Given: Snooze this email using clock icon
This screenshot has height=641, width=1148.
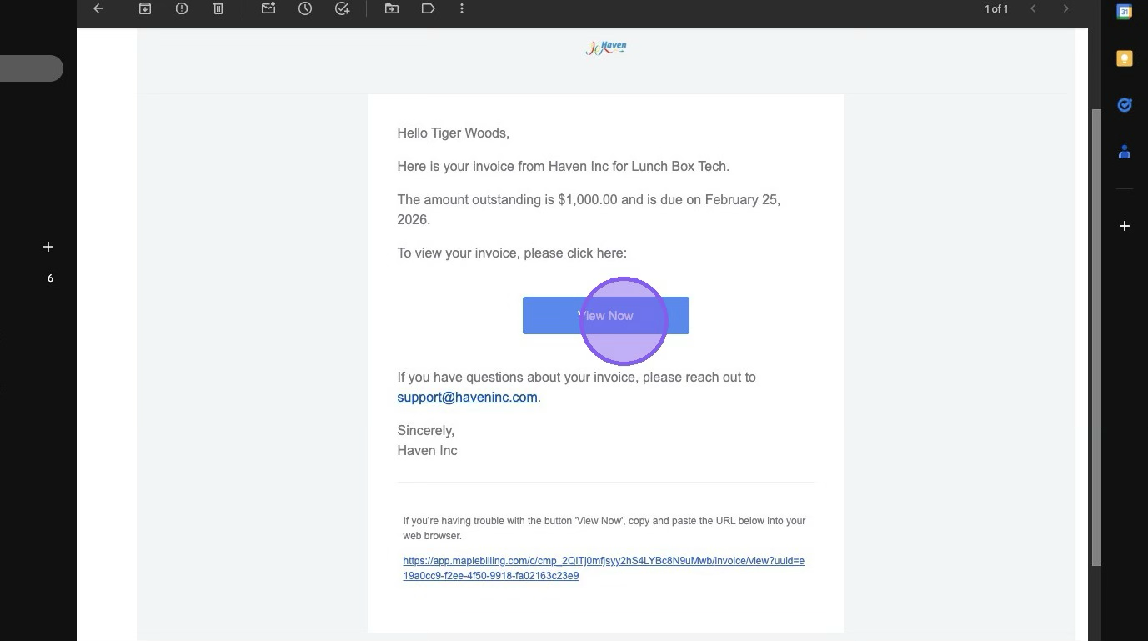Looking at the screenshot, I should click(305, 8).
